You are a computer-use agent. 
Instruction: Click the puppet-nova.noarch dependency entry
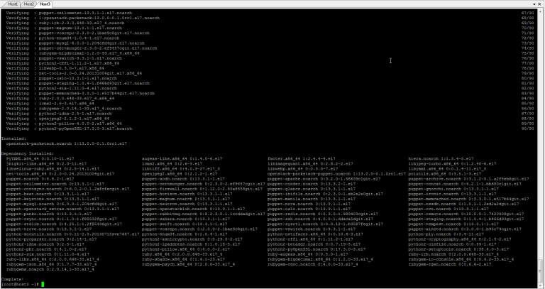(x=309, y=204)
